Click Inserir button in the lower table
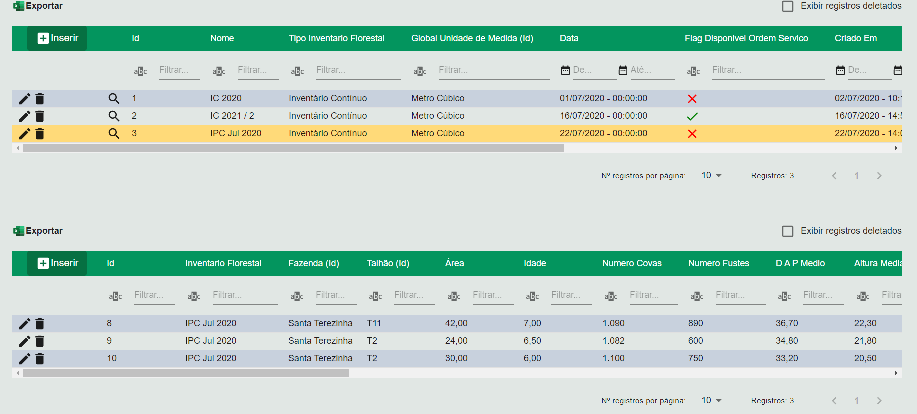 pyautogui.click(x=57, y=263)
